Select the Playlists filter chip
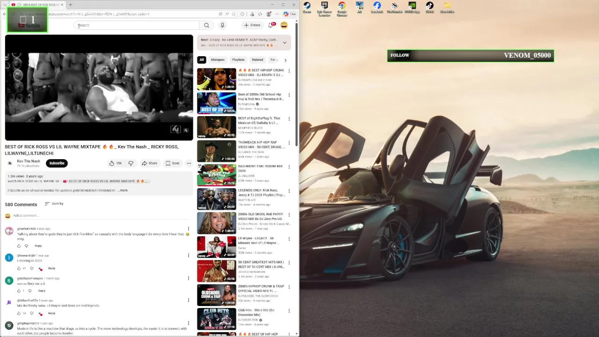The height and width of the screenshot is (337, 599). click(238, 60)
